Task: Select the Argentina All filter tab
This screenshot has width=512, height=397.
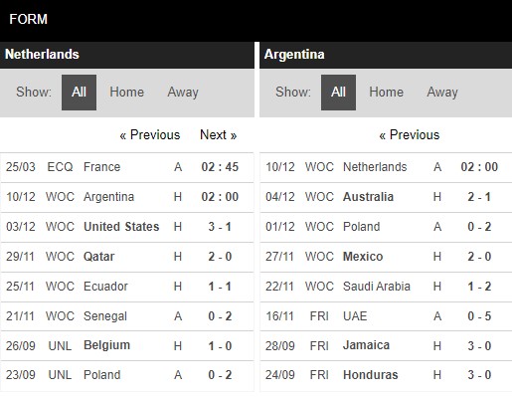Action: (338, 93)
